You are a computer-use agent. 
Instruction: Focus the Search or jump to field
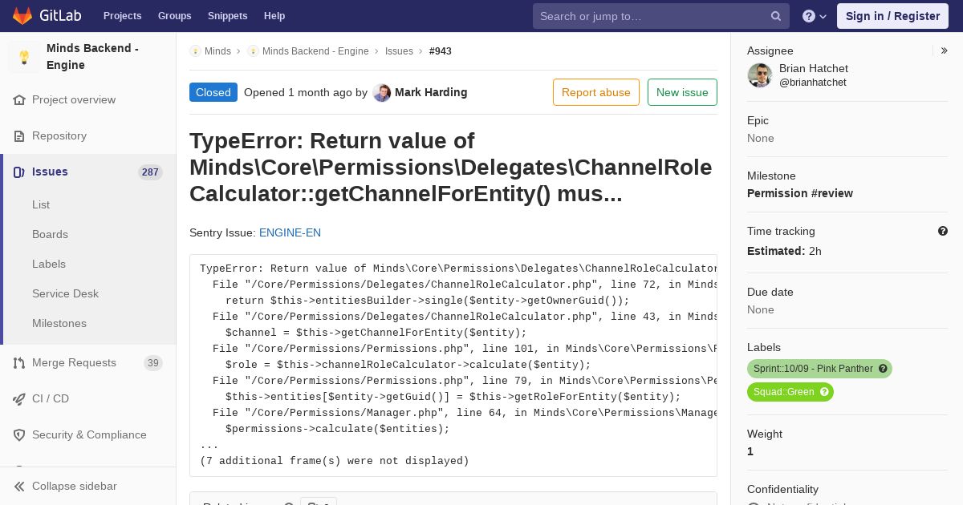pos(661,16)
